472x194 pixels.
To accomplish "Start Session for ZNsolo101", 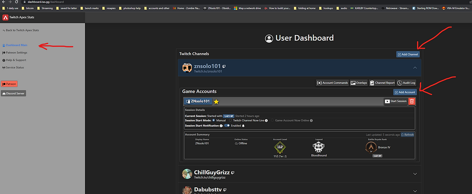I will click(395, 101).
